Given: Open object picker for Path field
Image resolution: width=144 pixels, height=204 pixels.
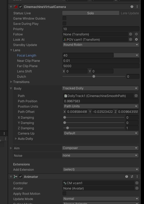Looking at the screenshot, I should [x=136, y=96].
